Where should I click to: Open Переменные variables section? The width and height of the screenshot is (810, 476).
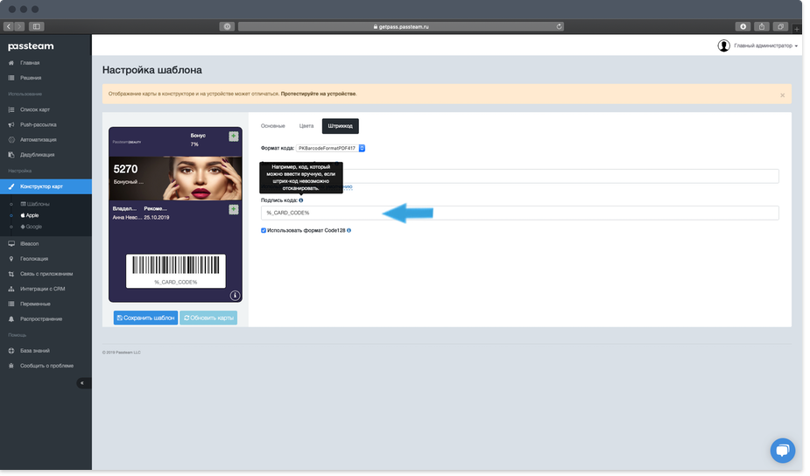coord(35,304)
